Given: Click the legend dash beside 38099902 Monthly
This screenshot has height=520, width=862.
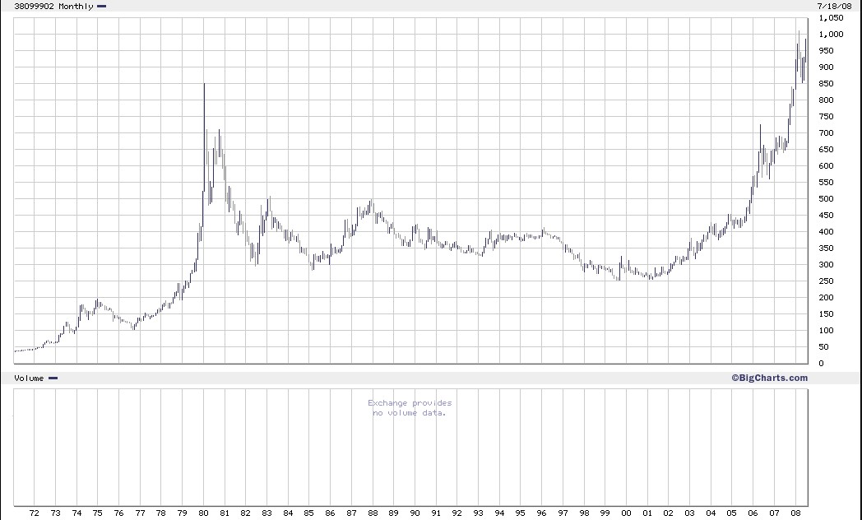Looking at the screenshot, I should [101, 6].
